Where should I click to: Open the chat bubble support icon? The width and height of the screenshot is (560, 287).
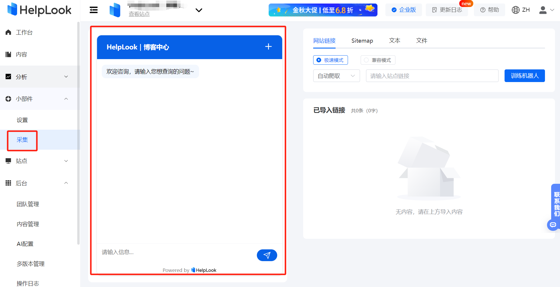click(553, 225)
